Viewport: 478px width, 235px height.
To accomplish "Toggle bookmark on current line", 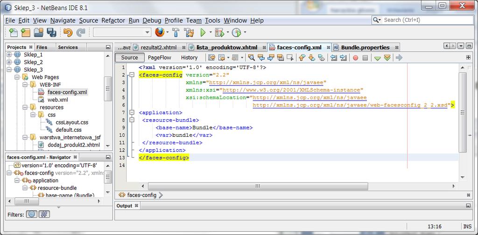I will coord(321,57).
